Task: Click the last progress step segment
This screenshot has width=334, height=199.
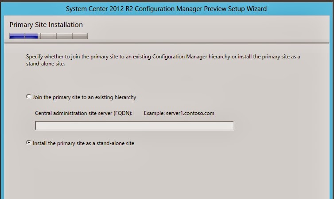Action: [x=80, y=36]
